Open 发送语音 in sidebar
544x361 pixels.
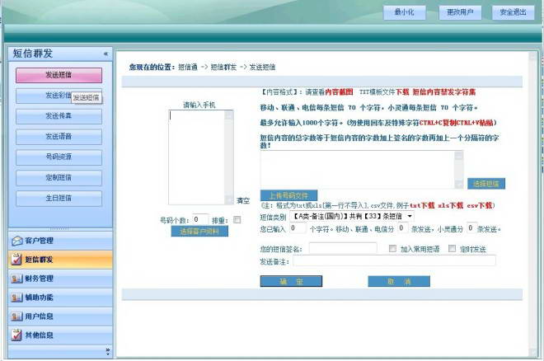coord(59,136)
